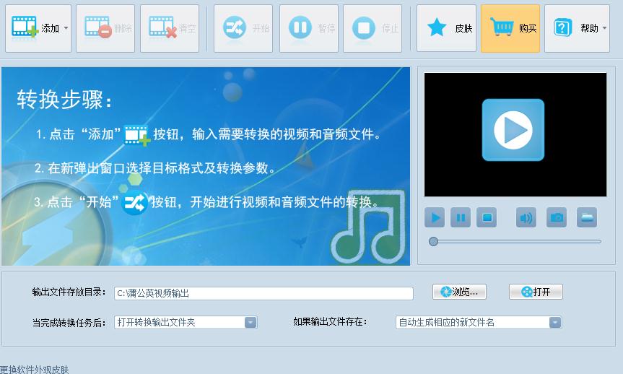Screen dimensions: 623x374
Task: Pause conversion with the 暂停 button
Action: (x=309, y=28)
